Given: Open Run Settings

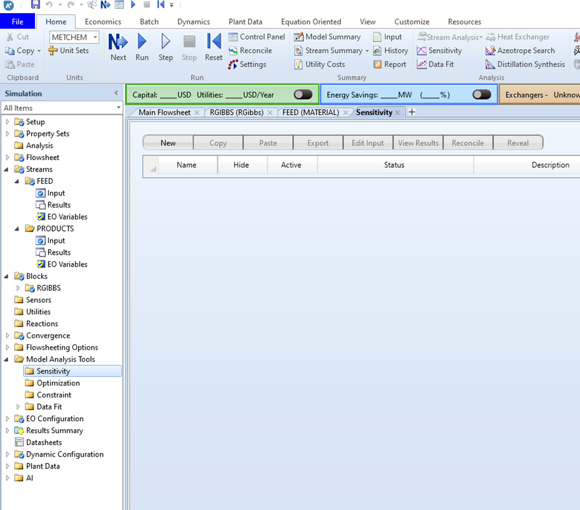Looking at the screenshot, I should (x=247, y=64).
